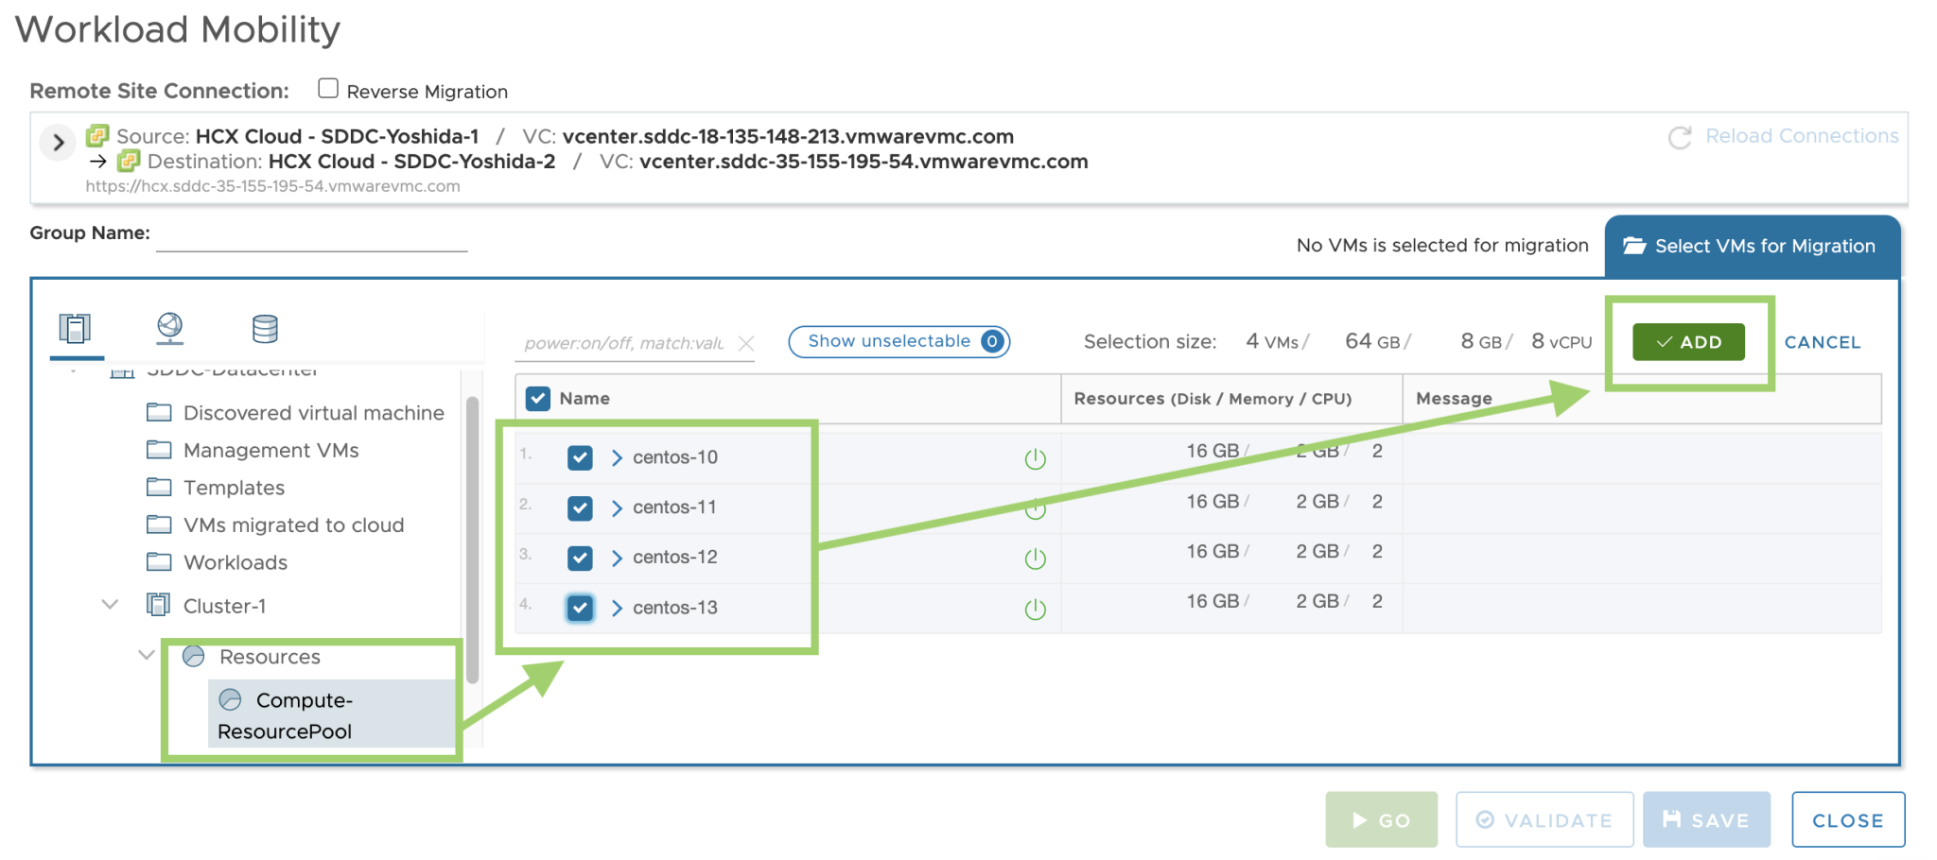
Task: Click the Cluster-1 cluster icon
Action: pyautogui.click(x=158, y=605)
